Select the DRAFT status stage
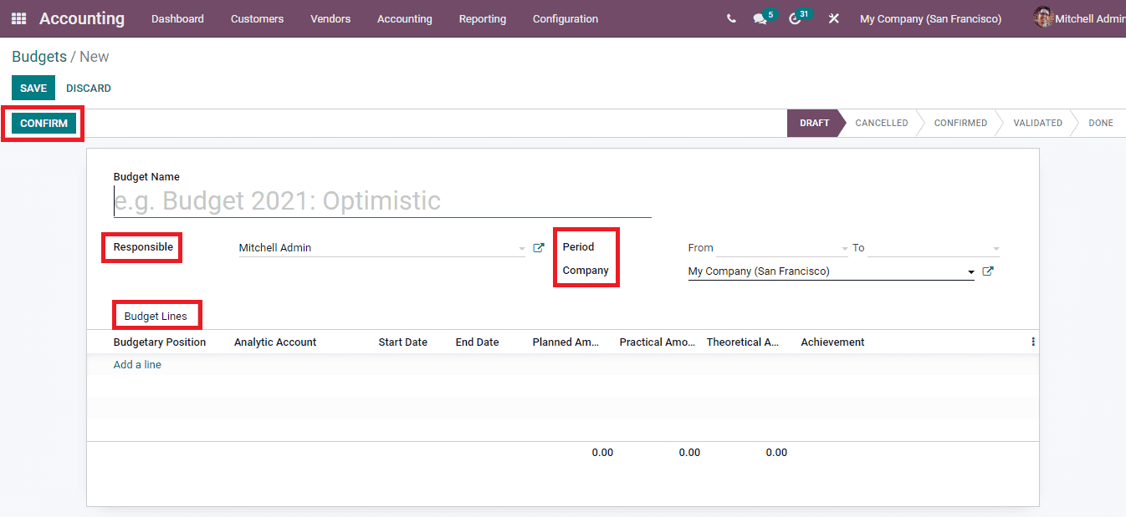1126x517 pixels. pos(814,123)
